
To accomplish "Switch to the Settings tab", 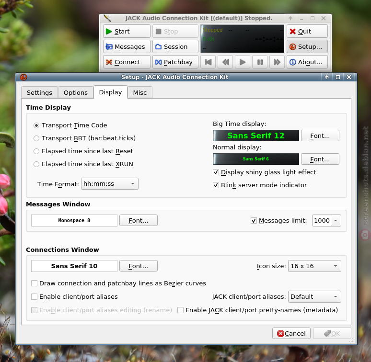I will [39, 92].
